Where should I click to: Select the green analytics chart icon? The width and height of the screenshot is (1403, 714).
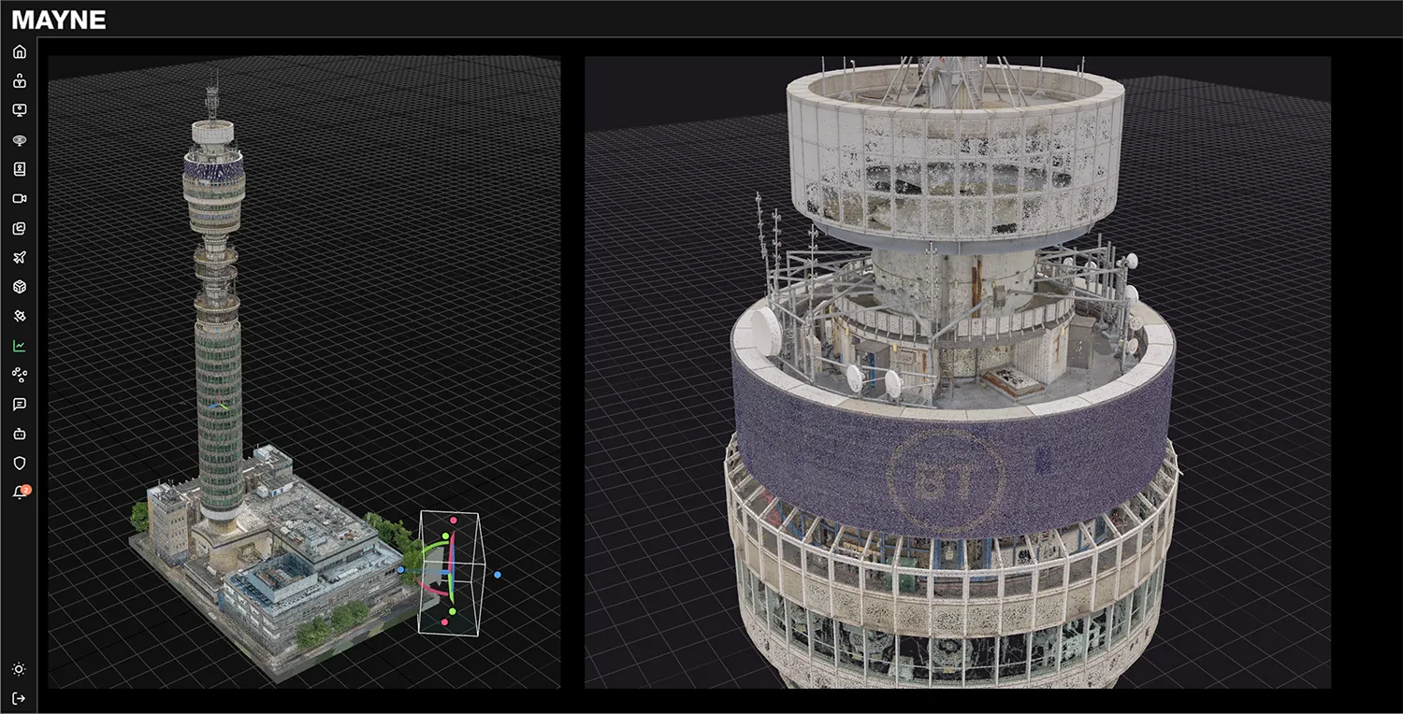[x=20, y=345]
